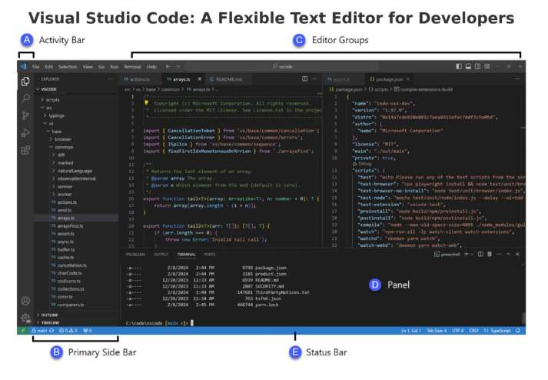Viewport: 548px width, 380px height.
Task: Switch to the OUTPUT panel tab
Action: [x=161, y=255]
